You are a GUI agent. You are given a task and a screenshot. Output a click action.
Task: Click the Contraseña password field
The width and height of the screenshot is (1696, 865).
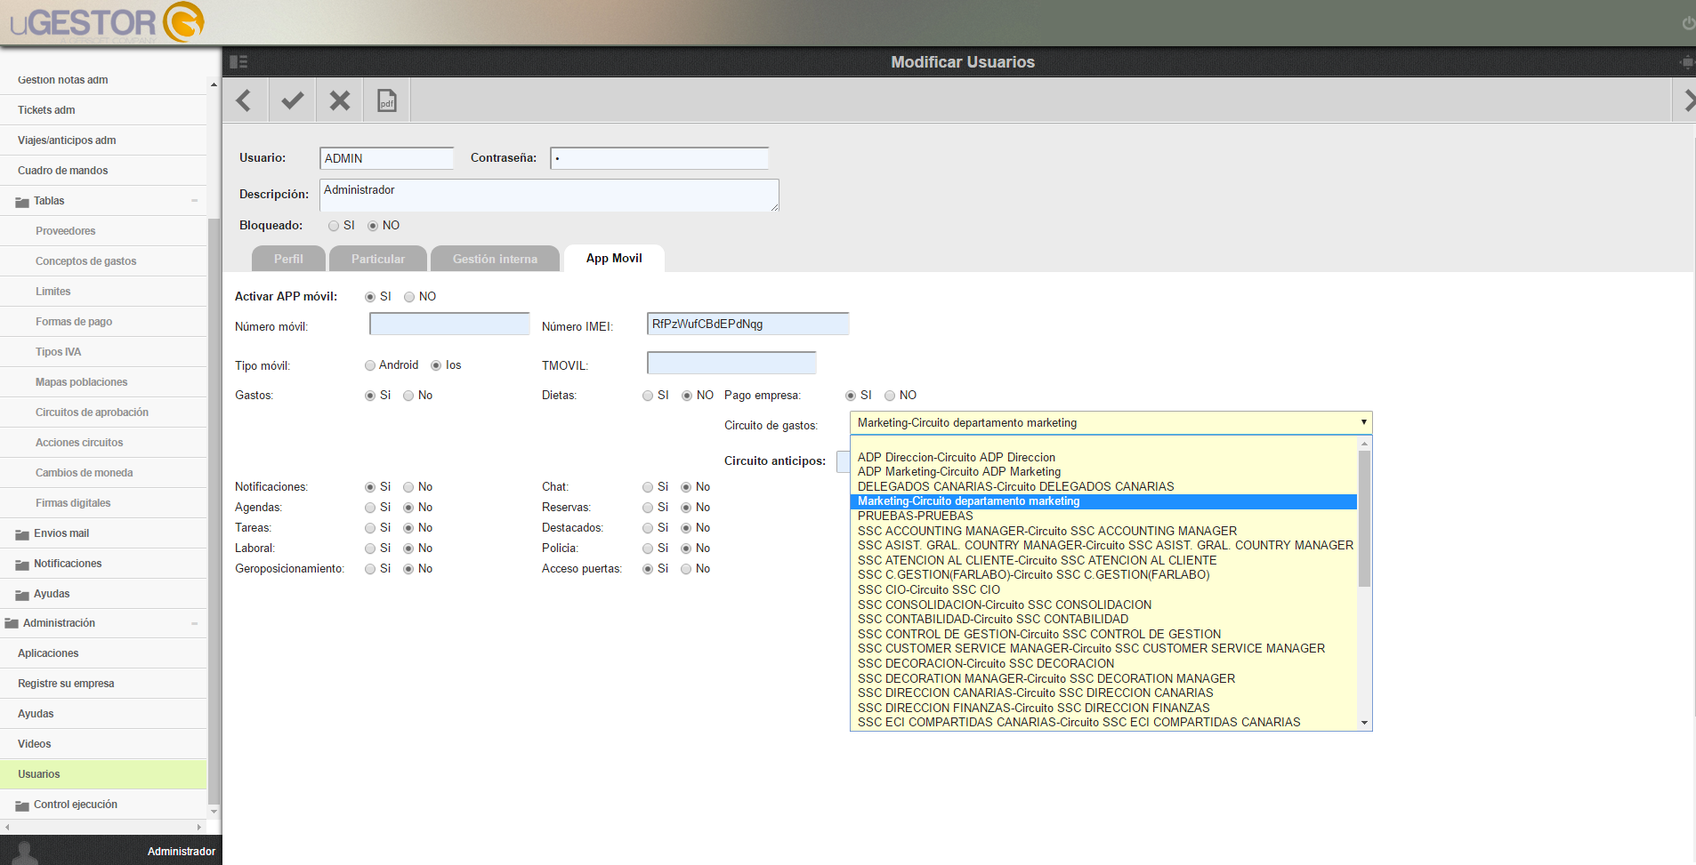click(x=659, y=158)
